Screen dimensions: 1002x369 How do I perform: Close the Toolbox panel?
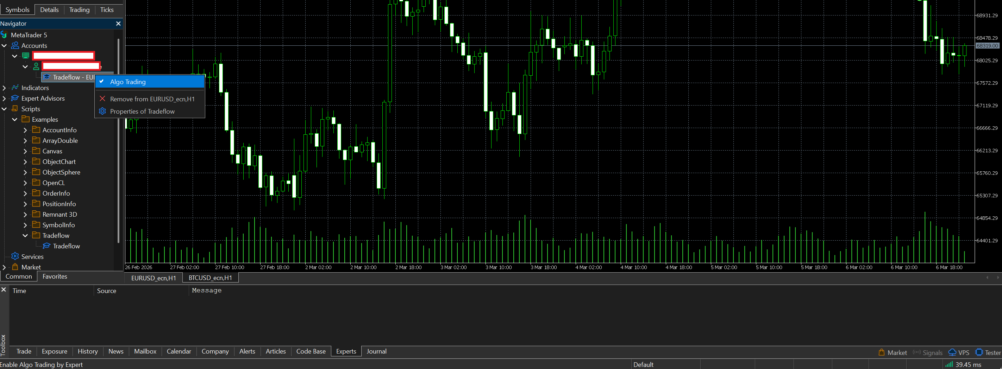coord(4,290)
